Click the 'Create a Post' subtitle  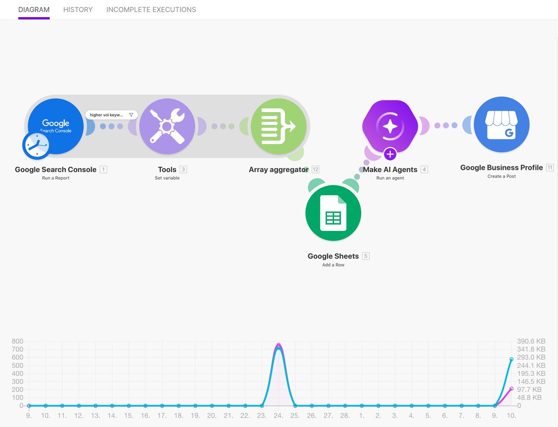(x=502, y=176)
